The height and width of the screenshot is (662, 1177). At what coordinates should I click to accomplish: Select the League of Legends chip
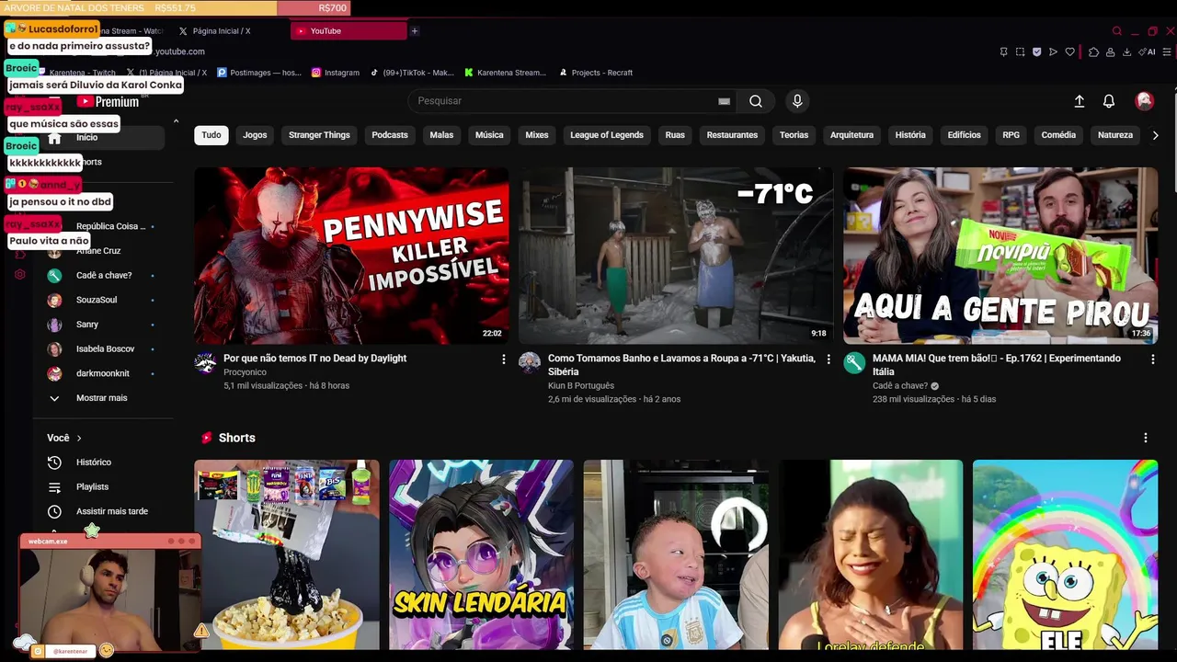[x=607, y=135]
